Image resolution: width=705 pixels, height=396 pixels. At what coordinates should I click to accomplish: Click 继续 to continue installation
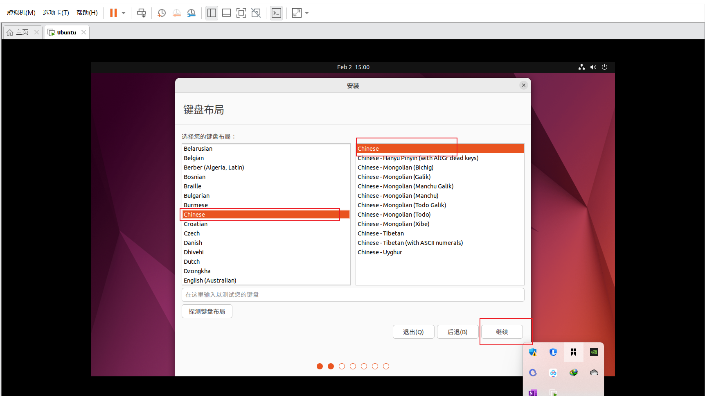502,332
